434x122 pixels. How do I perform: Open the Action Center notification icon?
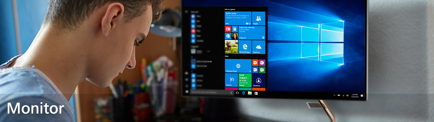[362, 96]
